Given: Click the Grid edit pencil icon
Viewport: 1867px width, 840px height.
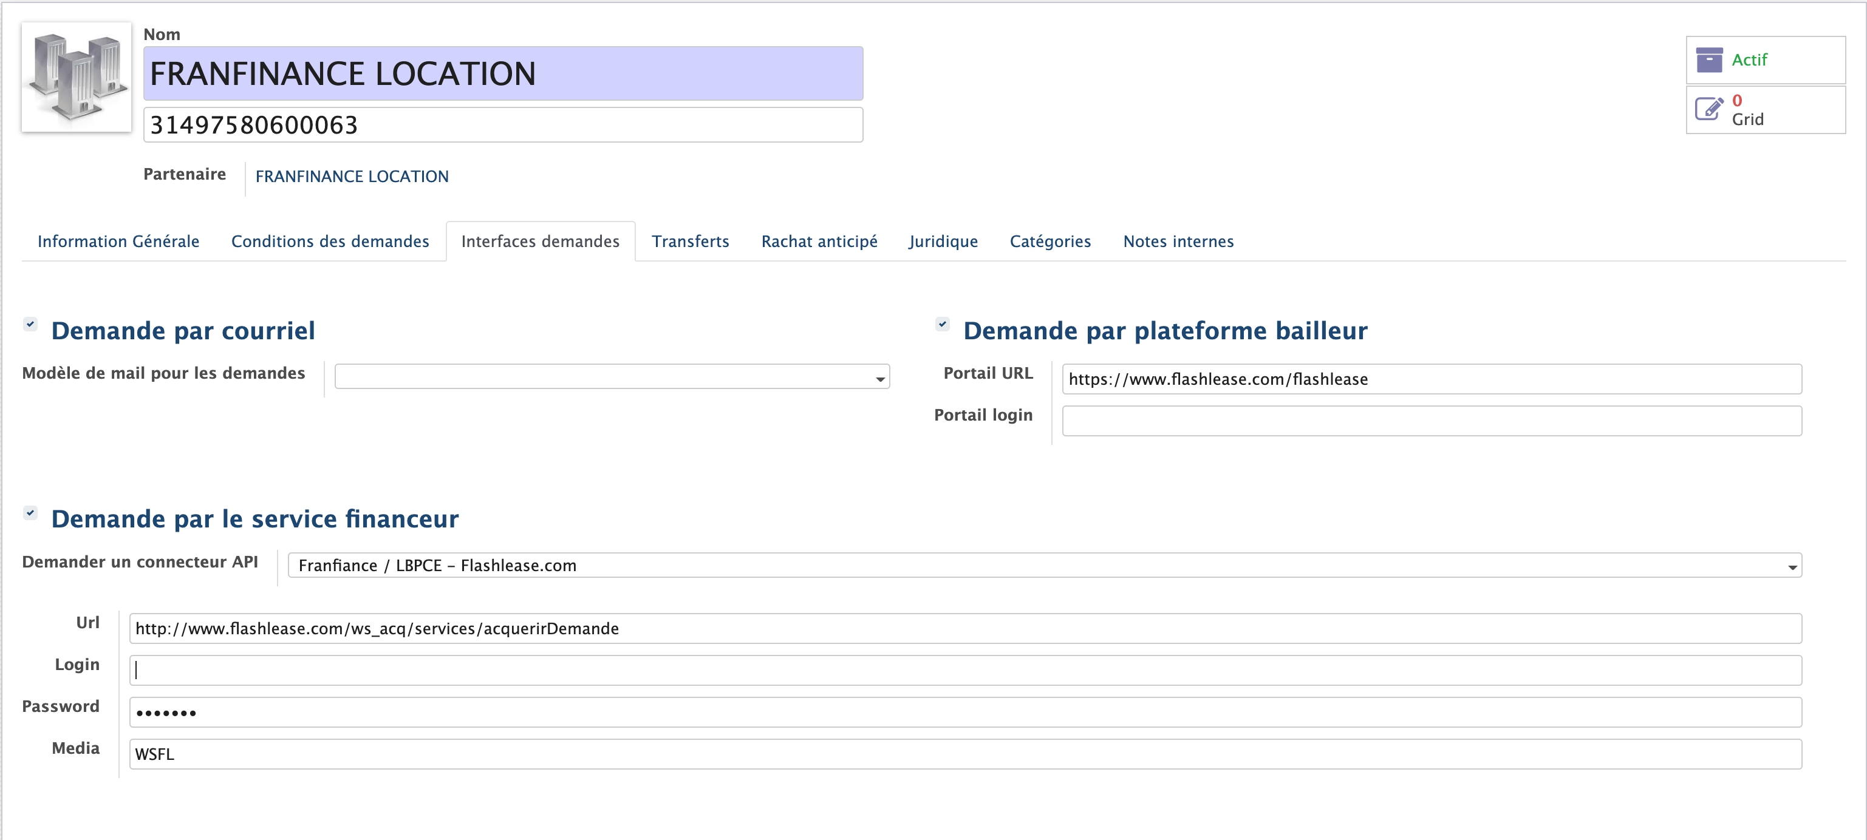Looking at the screenshot, I should 1709,109.
